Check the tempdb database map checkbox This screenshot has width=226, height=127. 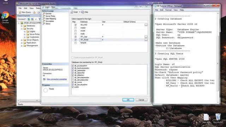(76, 43)
